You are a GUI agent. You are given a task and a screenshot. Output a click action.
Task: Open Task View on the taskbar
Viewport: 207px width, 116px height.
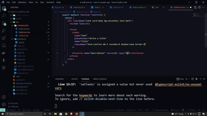point(50,114)
